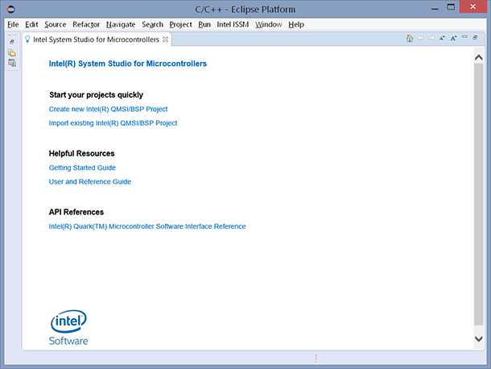Click the light bulb icon on welcome tab
Viewport: 491px width, 369px height.
pos(27,39)
